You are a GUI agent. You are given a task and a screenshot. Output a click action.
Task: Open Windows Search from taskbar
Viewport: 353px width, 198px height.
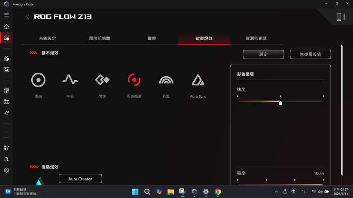(x=147, y=192)
